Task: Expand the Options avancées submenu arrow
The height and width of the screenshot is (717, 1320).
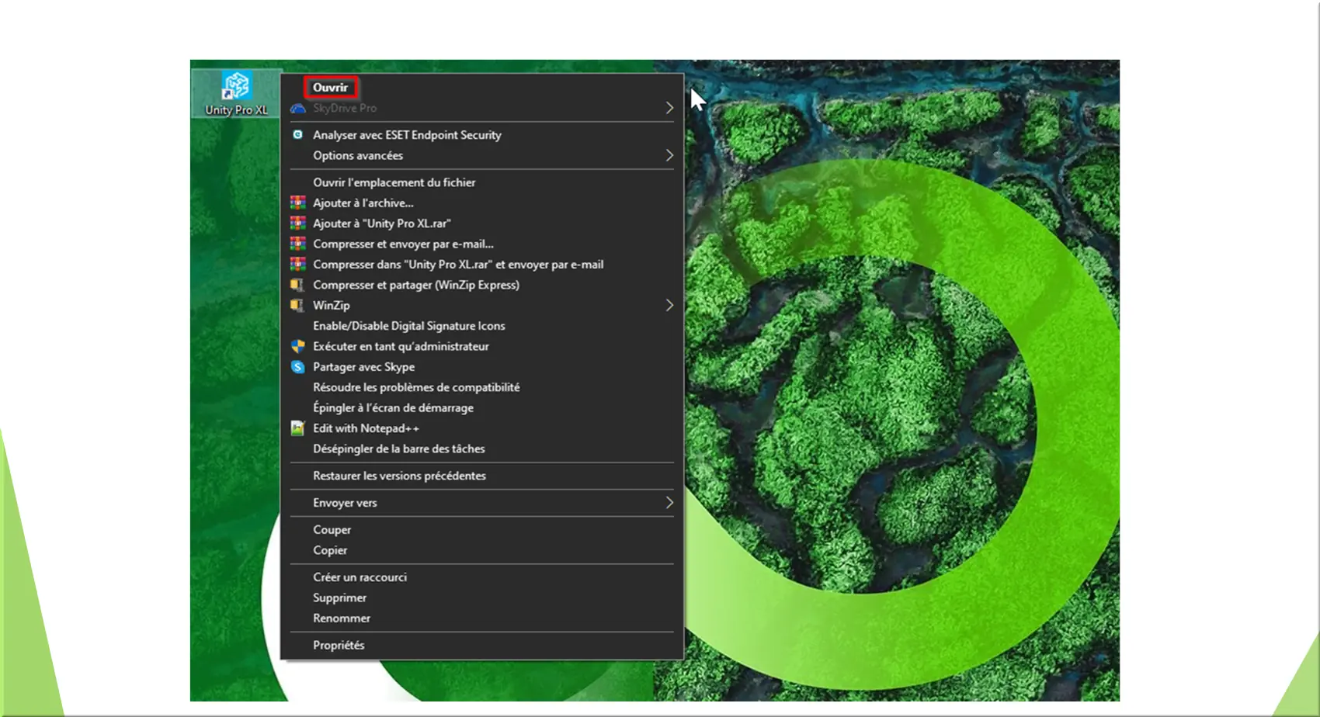Action: (x=669, y=156)
